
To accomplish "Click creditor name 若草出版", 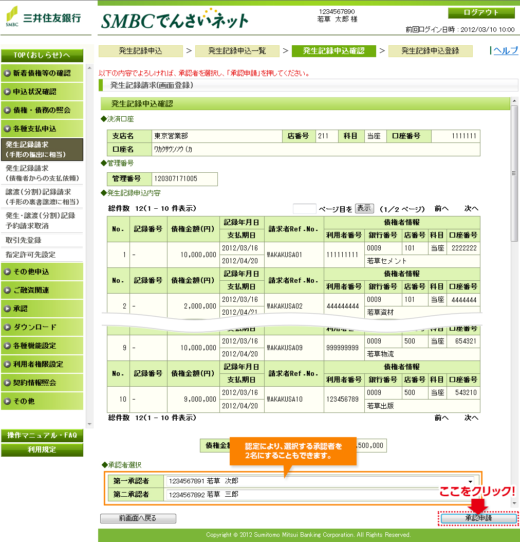I will click(381, 406).
